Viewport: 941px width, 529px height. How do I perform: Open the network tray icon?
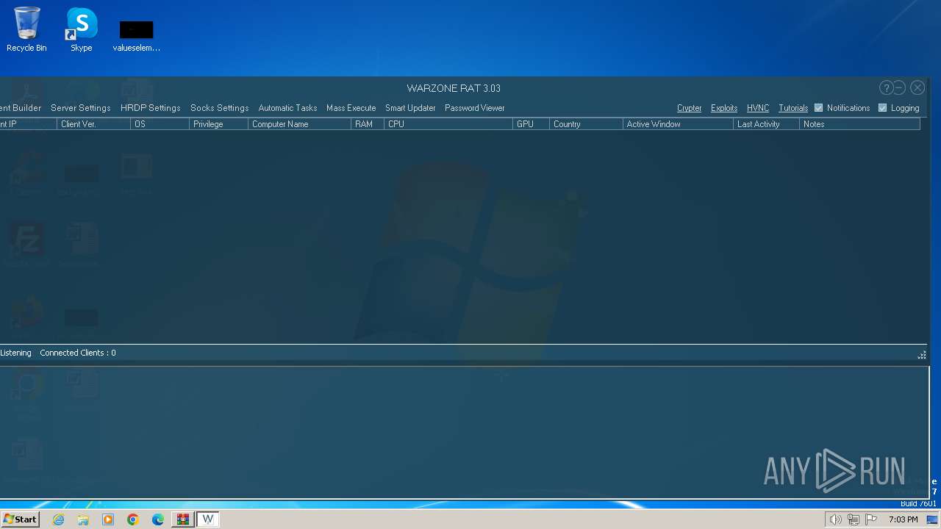(854, 519)
